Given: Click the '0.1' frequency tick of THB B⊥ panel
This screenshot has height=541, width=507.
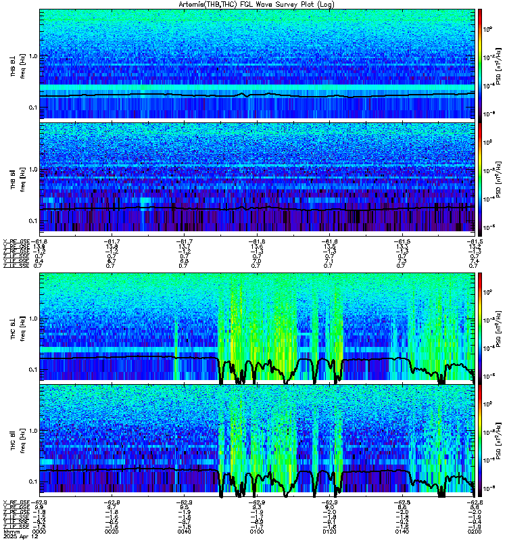Looking at the screenshot, I should click(x=33, y=108).
